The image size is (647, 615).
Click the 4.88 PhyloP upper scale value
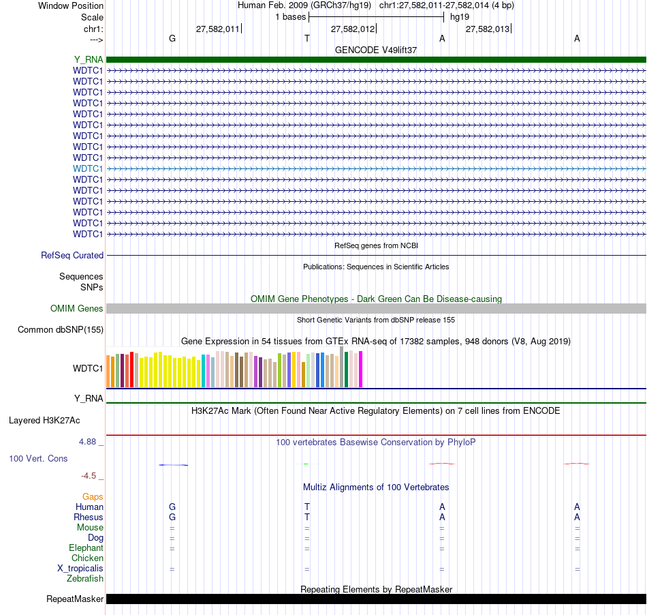click(x=87, y=442)
